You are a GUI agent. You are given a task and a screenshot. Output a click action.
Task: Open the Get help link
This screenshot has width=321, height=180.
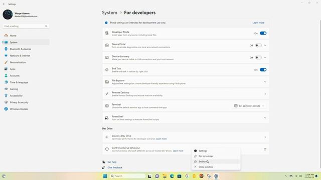(112, 162)
